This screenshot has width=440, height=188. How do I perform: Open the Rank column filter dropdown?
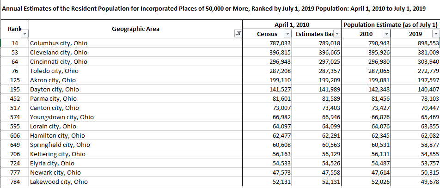[24, 34]
